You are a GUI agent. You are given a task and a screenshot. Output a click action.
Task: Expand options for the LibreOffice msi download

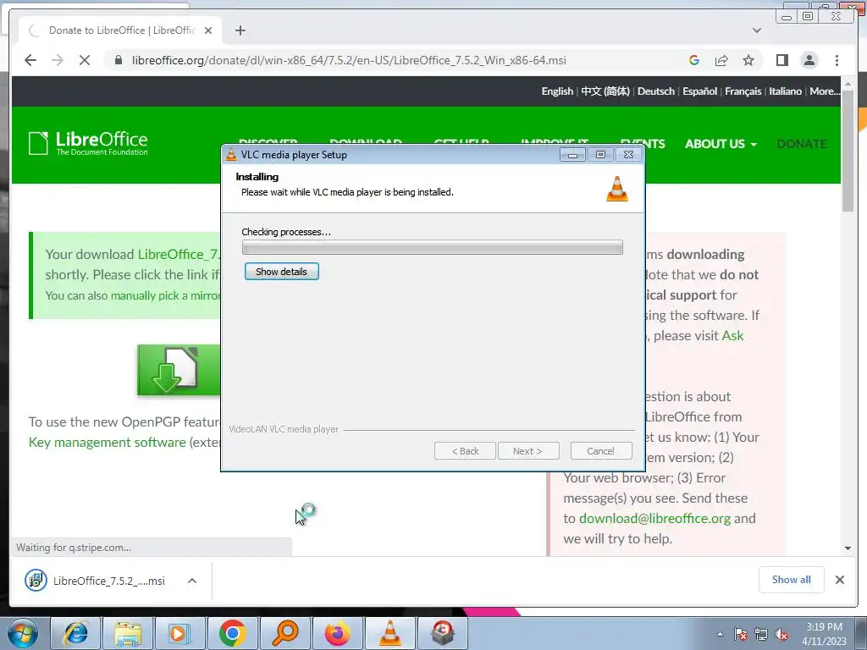tap(192, 581)
